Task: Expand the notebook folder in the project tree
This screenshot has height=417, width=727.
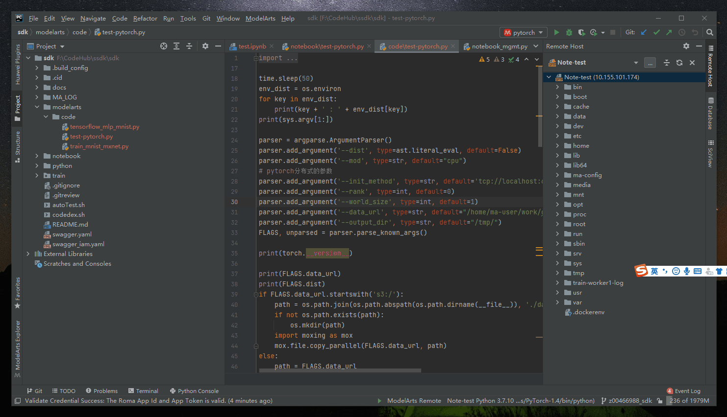Action: [36, 156]
